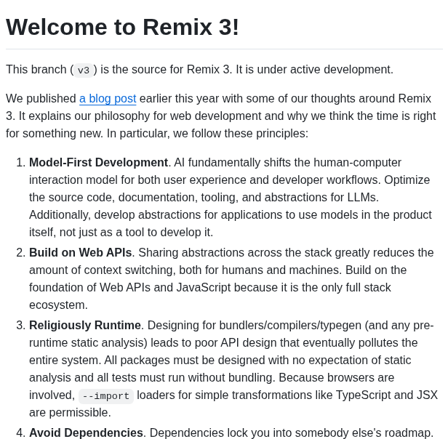Open the 'a blog post' link

click(x=108, y=99)
